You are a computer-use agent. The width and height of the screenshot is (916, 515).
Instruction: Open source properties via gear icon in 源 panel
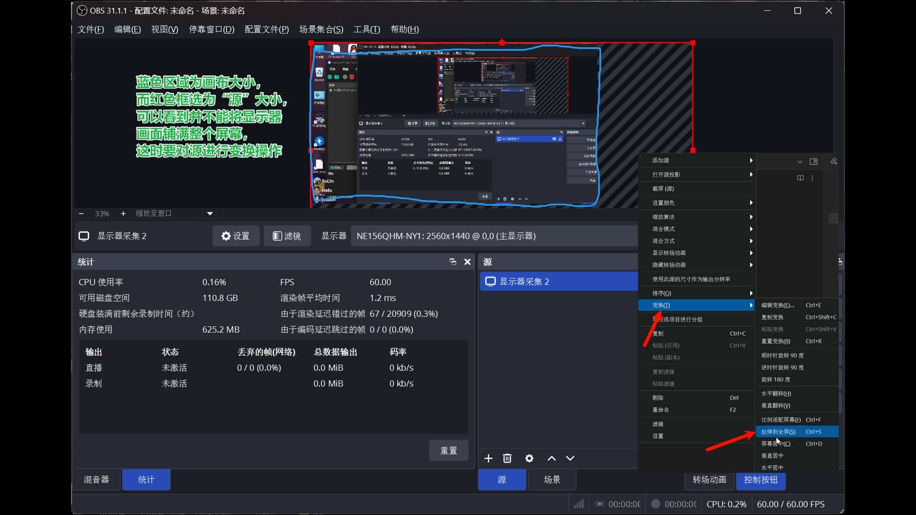(x=529, y=458)
